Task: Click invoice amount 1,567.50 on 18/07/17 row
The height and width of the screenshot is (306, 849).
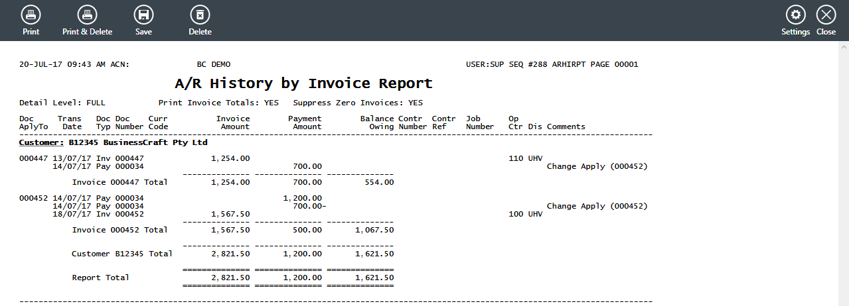Action: pos(230,214)
